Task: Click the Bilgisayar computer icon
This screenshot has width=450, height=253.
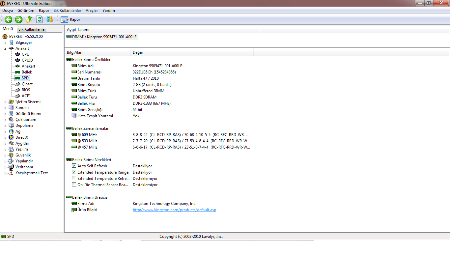Action: click(11, 42)
